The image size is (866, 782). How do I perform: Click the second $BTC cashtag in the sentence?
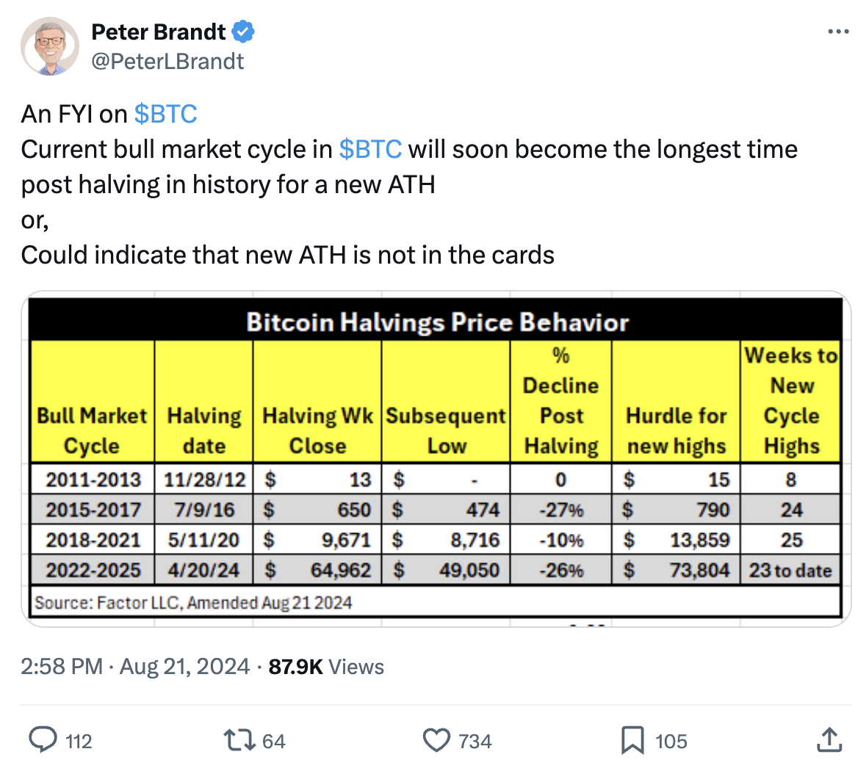click(370, 150)
